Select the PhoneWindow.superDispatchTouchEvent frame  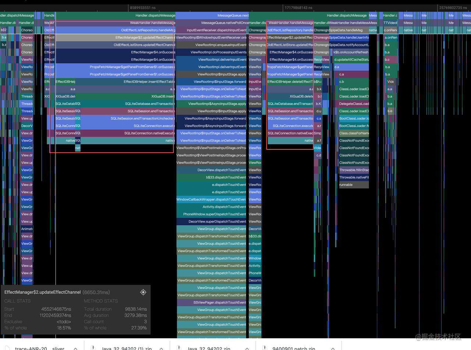[212, 214]
